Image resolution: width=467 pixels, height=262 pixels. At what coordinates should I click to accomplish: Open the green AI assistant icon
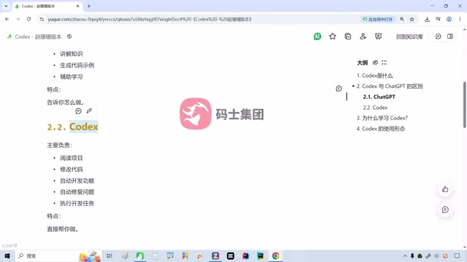(317, 36)
